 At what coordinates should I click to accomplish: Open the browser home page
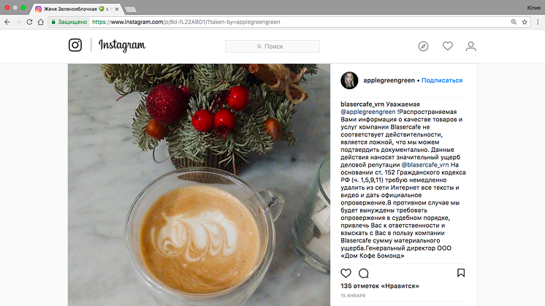[41, 22]
